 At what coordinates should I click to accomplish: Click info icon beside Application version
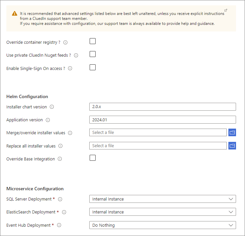48,120
